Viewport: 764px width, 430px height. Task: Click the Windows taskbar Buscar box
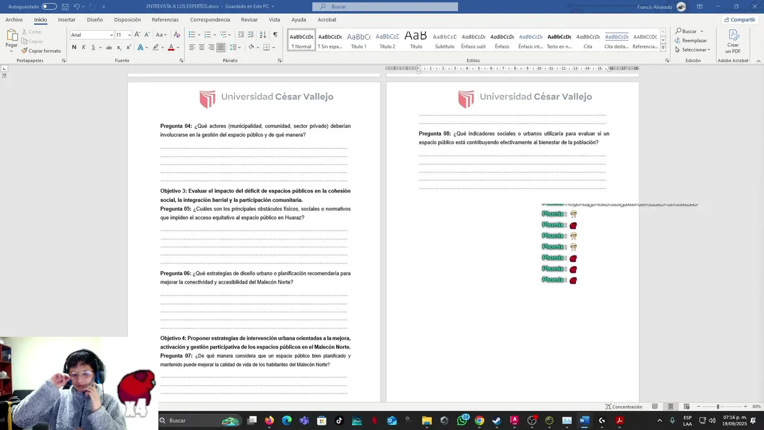tap(200, 420)
